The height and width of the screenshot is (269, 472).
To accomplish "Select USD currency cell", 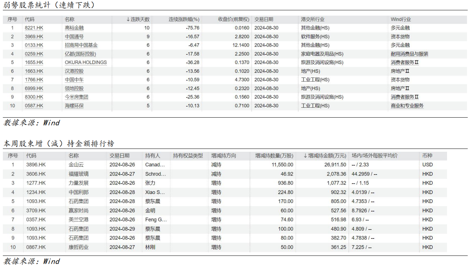I will pyautogui.click(x=427, y=165).
